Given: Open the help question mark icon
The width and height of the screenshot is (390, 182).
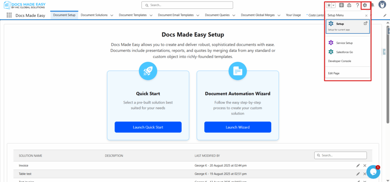Looking at the screenshot, I should (357, 5).
